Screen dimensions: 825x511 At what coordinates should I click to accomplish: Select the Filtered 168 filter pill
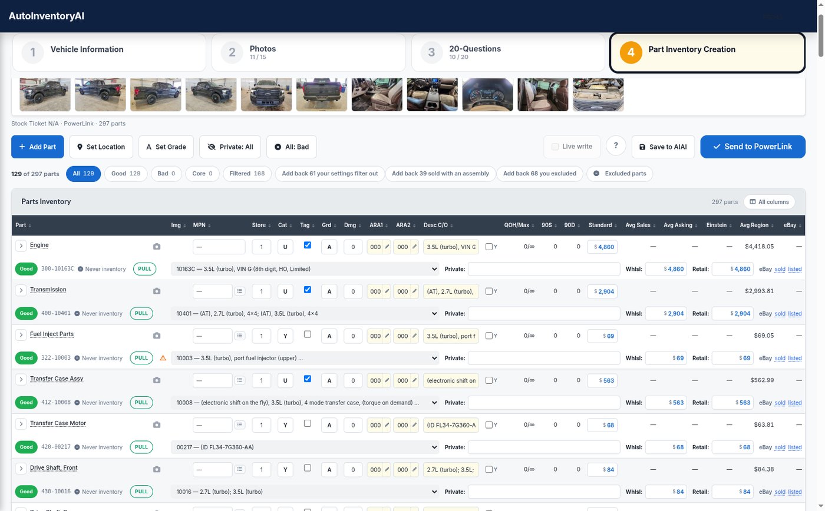(x=247, y=174)
